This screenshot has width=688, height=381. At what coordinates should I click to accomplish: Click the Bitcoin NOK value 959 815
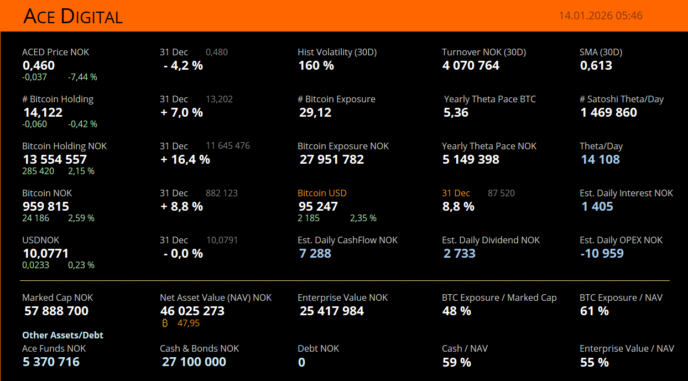pyautogui.click(x=46, y=206)
